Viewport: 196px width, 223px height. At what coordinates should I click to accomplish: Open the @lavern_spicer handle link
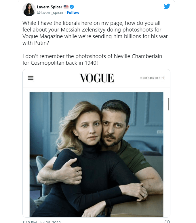50,13
